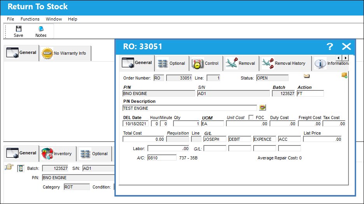Click the Category field ROT
Image resolution: width=364 pixels, height=204 pixels.
(77, 187)
